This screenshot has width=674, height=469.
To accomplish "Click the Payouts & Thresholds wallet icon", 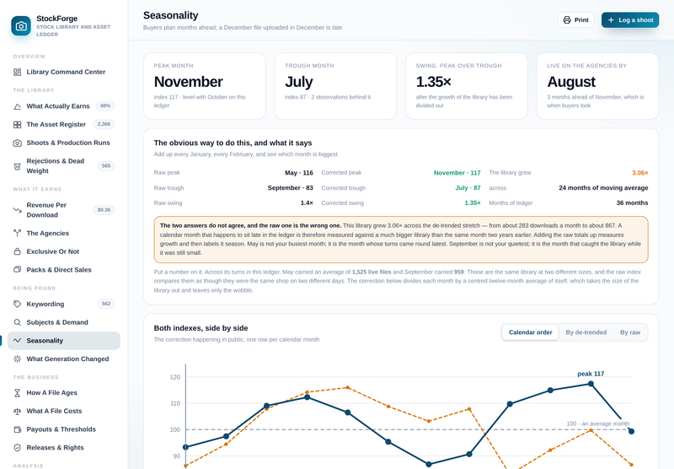I will [x=17, y=429].
